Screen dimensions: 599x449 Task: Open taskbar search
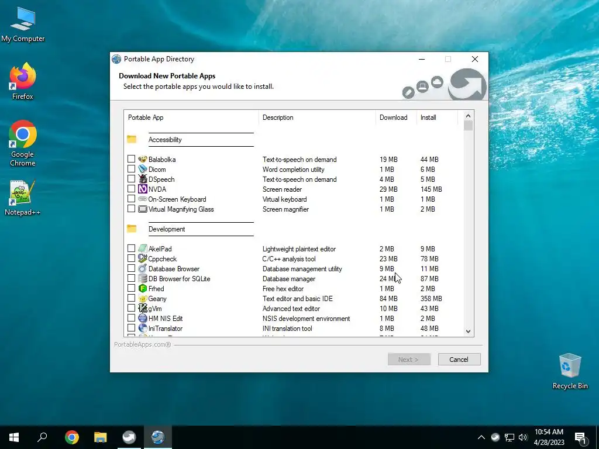[x=42, y=437]
